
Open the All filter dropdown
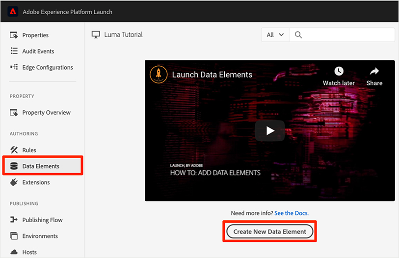coord(275,35)
